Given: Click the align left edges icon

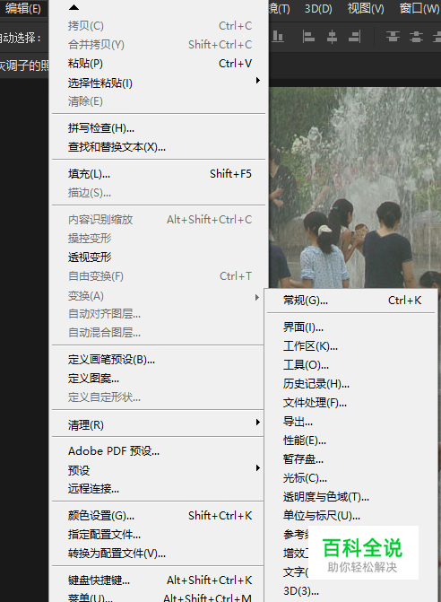Looking at the screenshot, I should (x=308, y=37).
